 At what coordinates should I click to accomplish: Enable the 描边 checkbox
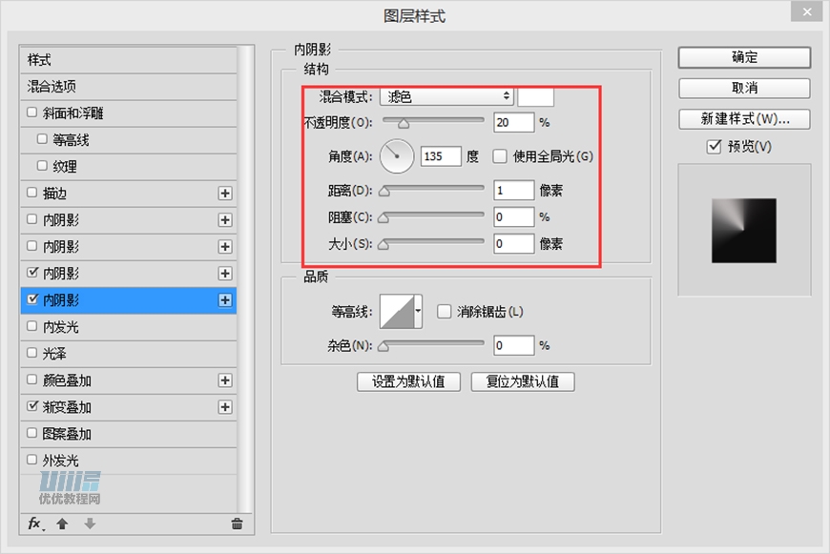(31, 193)
